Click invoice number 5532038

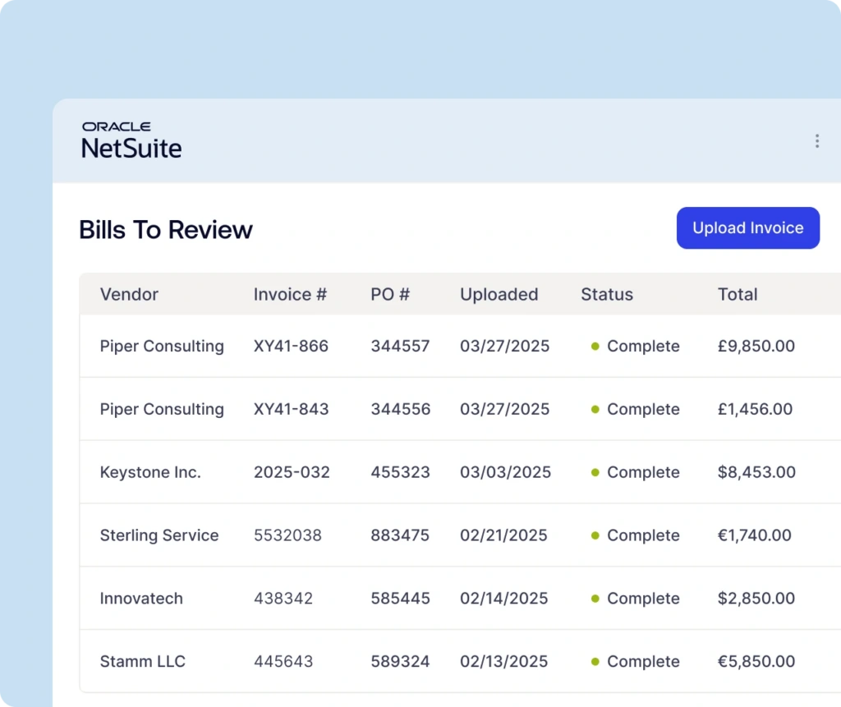click(287, 536)
